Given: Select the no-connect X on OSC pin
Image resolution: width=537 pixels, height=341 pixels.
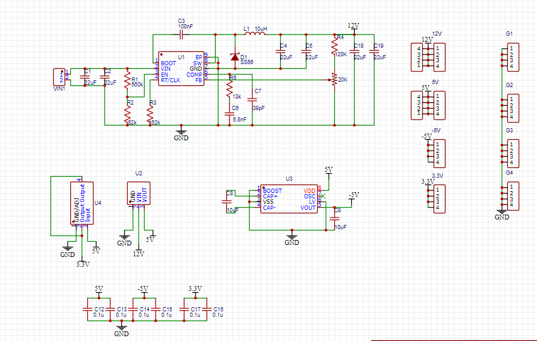Looking at the screenshot, I should click(323, 196).
